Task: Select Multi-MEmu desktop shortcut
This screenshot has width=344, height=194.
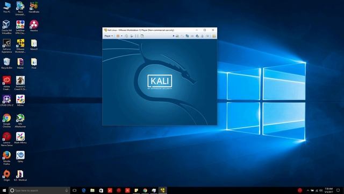Action: (x=20, y=138)
